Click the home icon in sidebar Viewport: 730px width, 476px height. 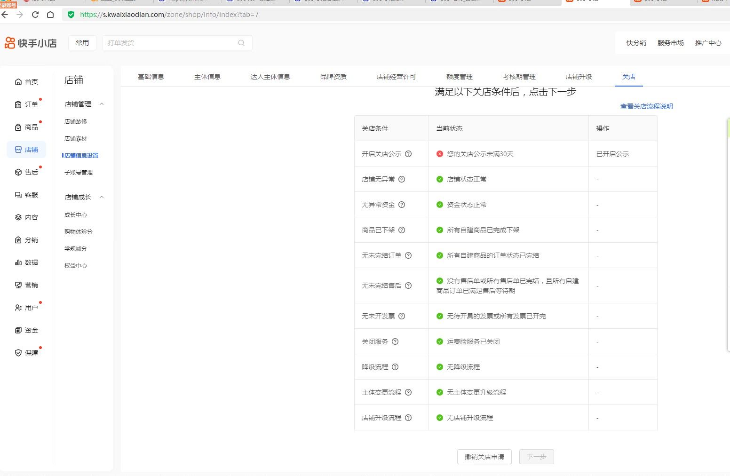tap(18, 82)
